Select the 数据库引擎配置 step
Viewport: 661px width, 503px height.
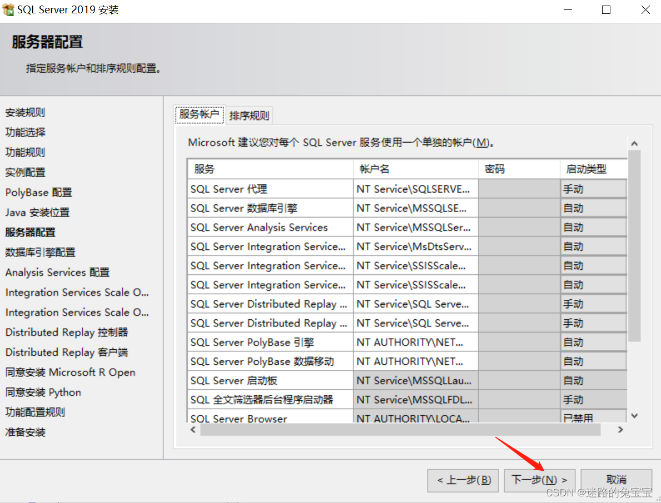(41, 253)
